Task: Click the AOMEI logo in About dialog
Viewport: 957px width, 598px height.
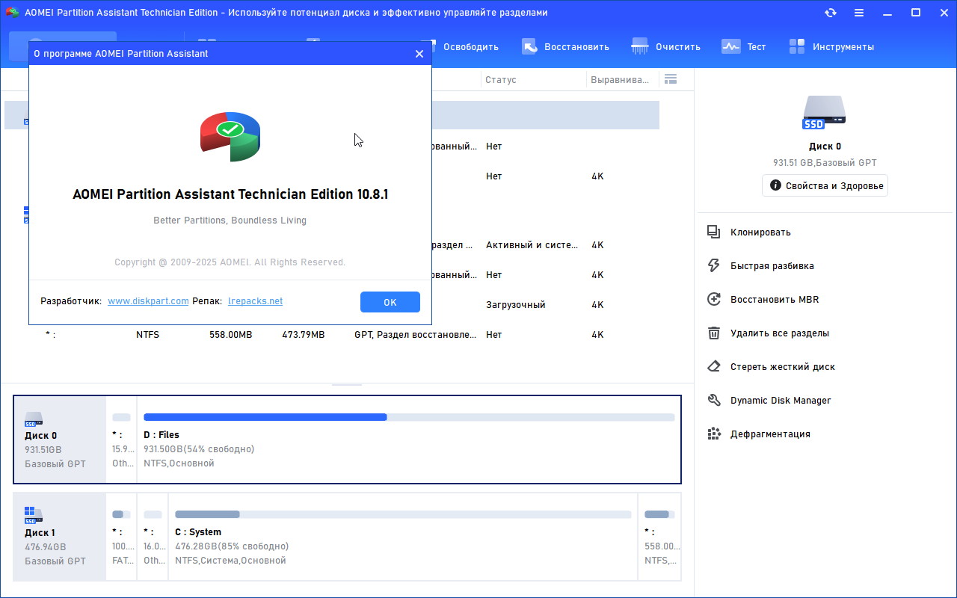Action: (230, 136)
